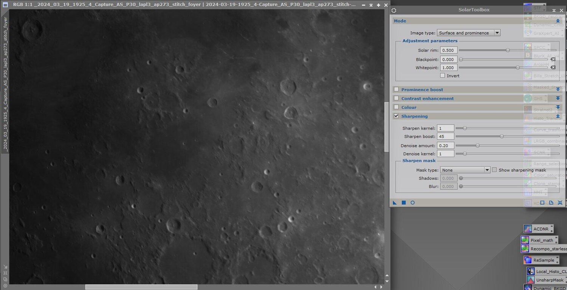Click the Sharpen boost slider handle
The height and width of the screenshot is (290, 567).
pyautogui.click(x=502, y=136)
